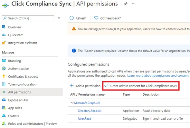Image resolution: width=190 pixels, height=128 pixels.
Task: Open the User.Read permission
Action: pyautogui.click(x=85, y=119)
